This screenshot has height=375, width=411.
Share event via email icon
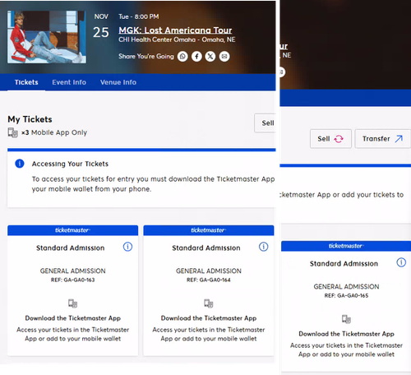224,57
